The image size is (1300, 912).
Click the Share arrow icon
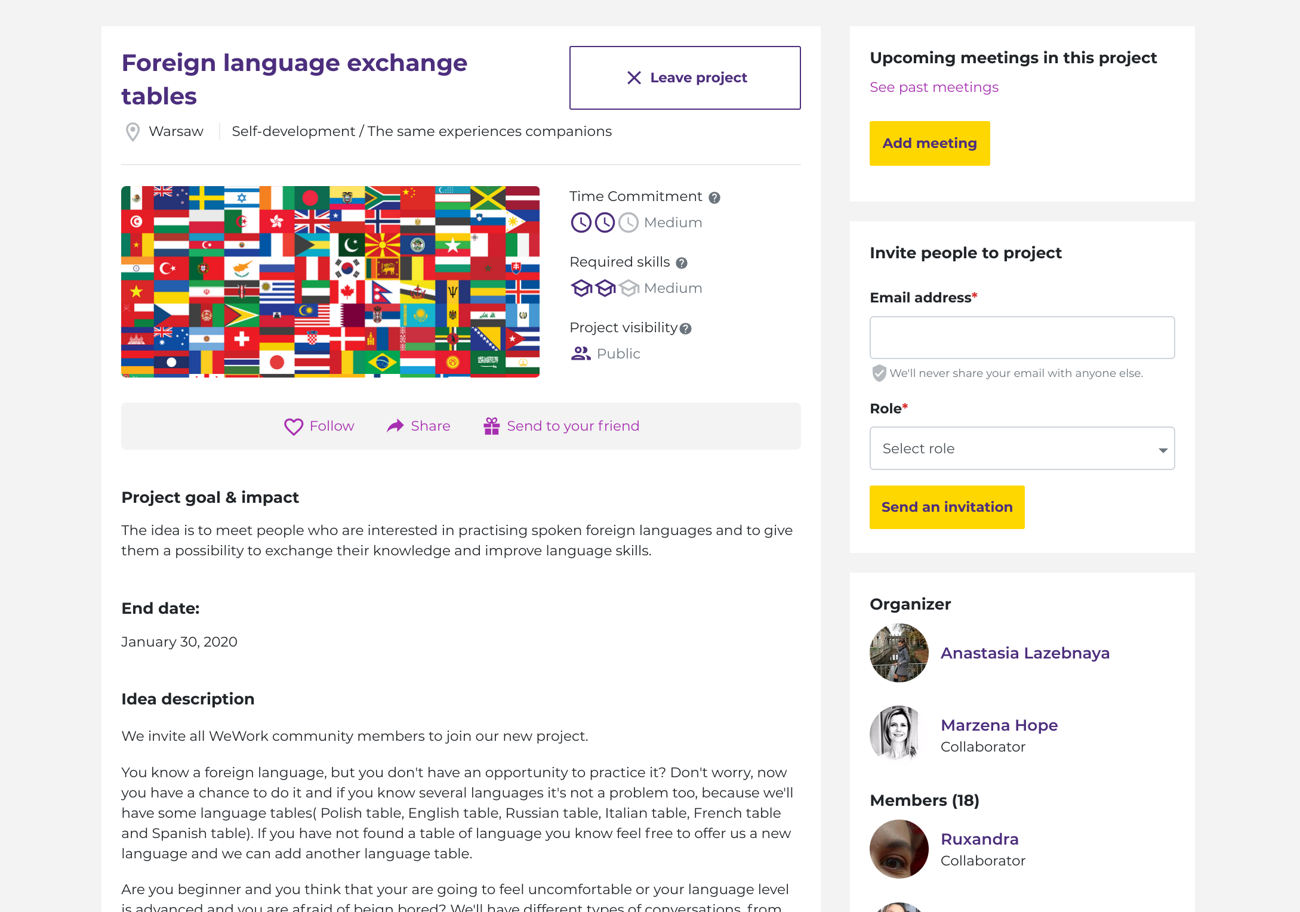(x=395, y=426)
